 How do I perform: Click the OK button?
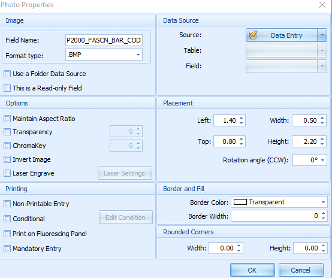(x=252, y=270)
